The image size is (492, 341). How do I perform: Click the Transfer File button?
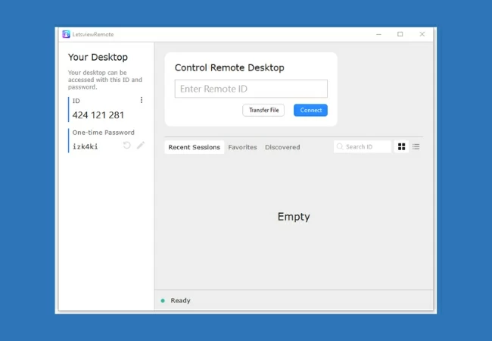pyautogui.click(x=263, y=110)
